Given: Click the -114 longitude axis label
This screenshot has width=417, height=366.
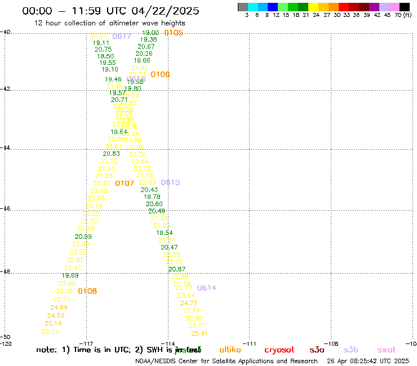Looking at the screenshot, I should point(168,343).
